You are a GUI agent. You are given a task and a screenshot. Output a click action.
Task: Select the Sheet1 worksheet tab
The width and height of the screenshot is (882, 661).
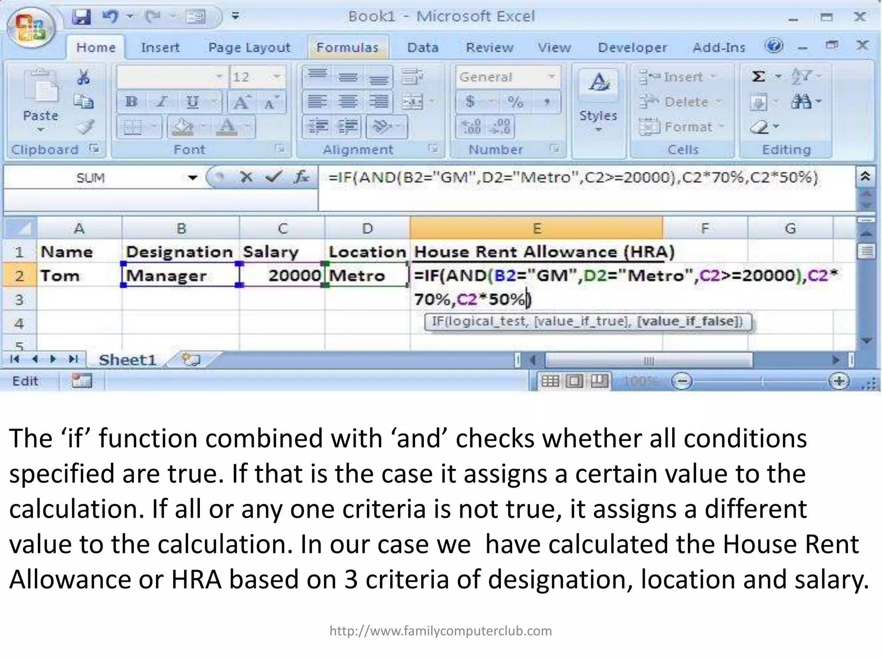(x=127, y=360)
